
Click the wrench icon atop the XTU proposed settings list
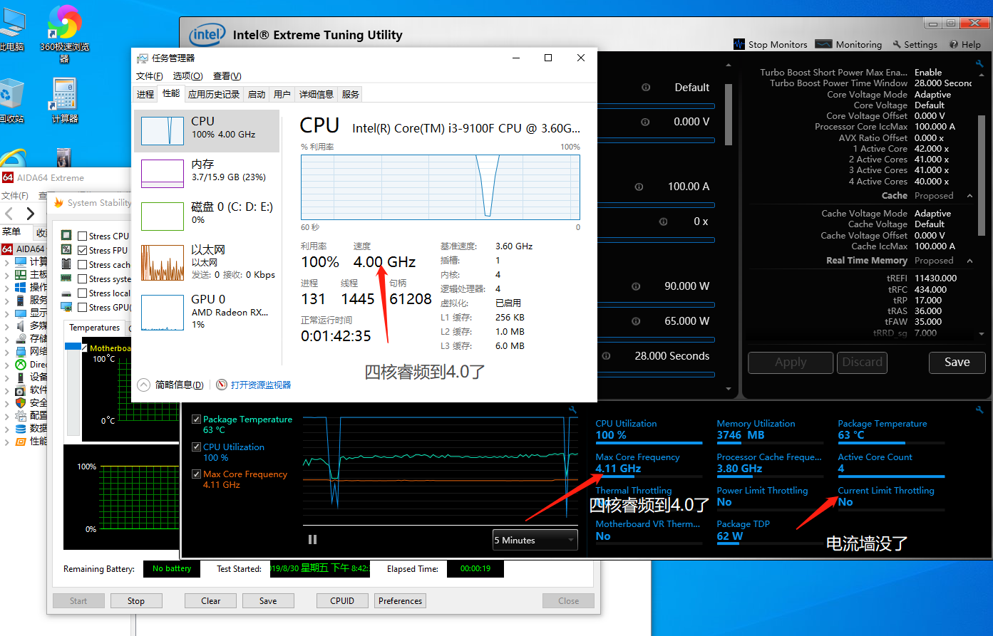pos(979,63)
